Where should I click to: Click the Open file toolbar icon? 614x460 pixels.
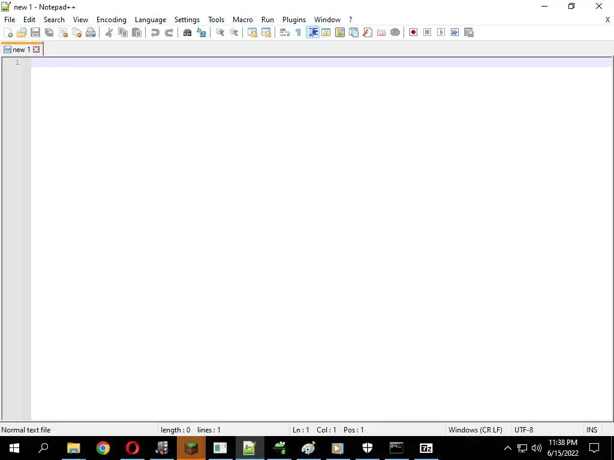click(22, 32)
